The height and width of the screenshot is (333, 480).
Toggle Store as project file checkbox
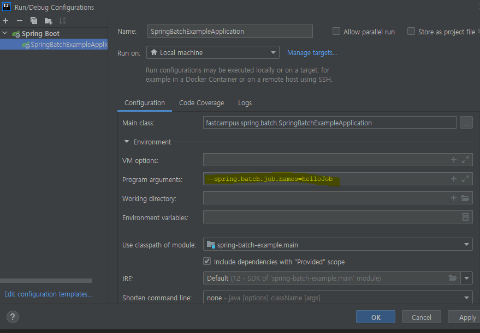(411, 32)
